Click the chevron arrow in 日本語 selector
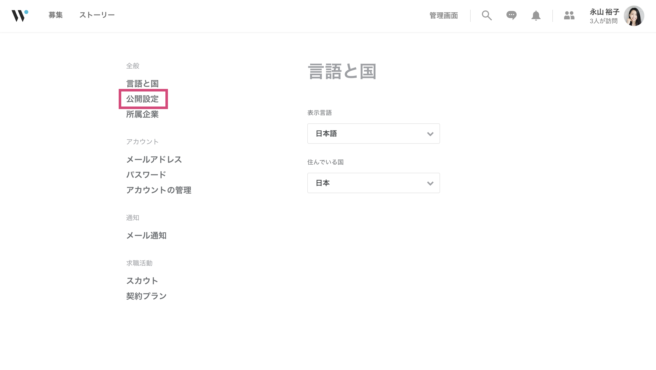Viewport: 656px width, 370px height. tap(430, 134)
